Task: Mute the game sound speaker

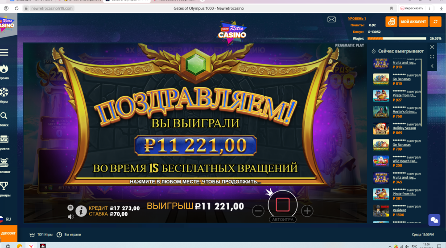Action: [x=70, y=217]
